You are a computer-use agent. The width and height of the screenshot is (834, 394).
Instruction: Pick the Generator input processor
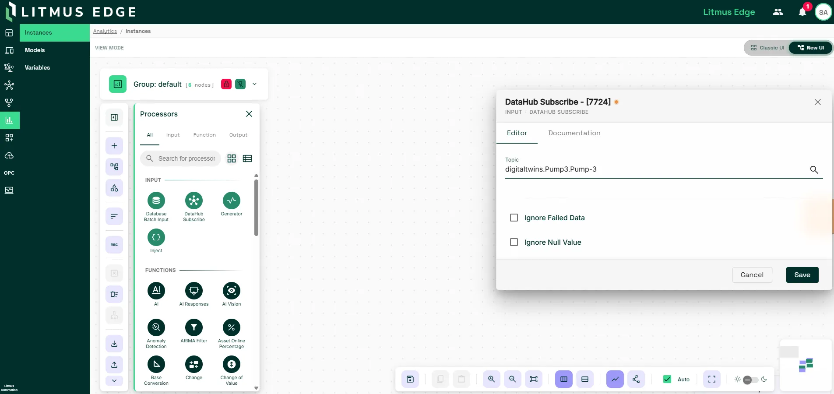(232, 201)
